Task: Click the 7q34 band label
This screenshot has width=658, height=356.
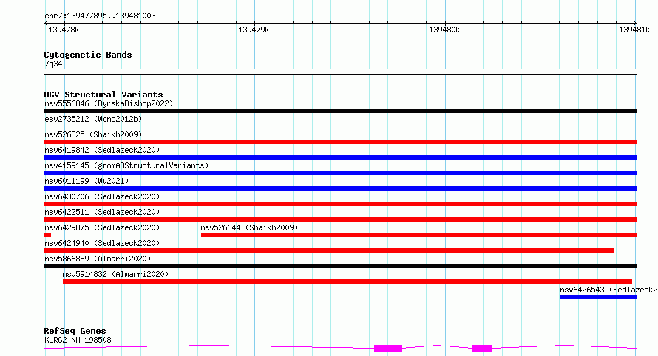Action: [x=53, y=64]
